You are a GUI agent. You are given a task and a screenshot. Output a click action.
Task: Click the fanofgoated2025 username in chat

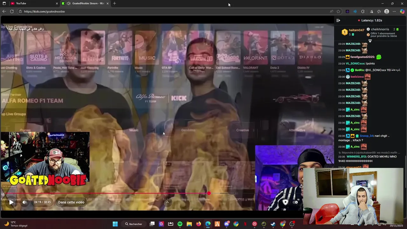pyautogui.click(x=362, y=57)
